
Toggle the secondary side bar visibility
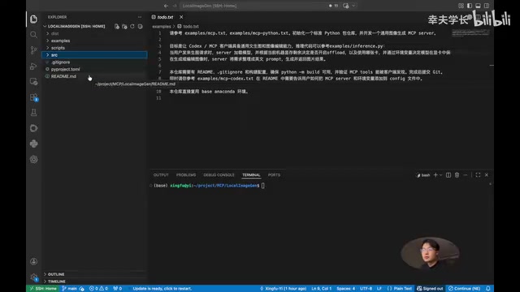tap(487, 6)
